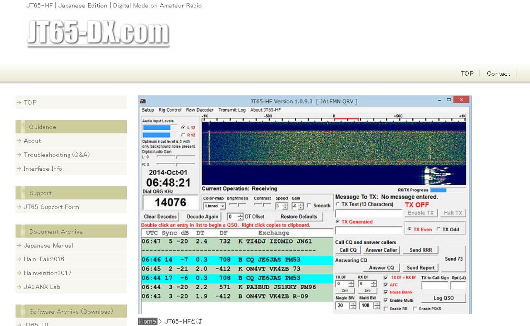Select the TX Generated radio button
The height and width of the screenshot is (326, 530).
tap(338, 222)
